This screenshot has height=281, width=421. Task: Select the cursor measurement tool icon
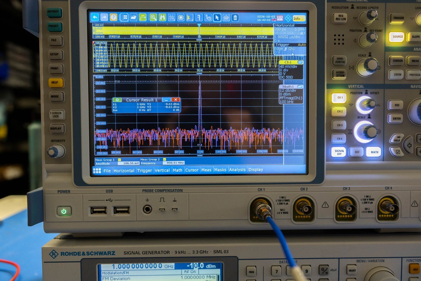pos(172,17)
